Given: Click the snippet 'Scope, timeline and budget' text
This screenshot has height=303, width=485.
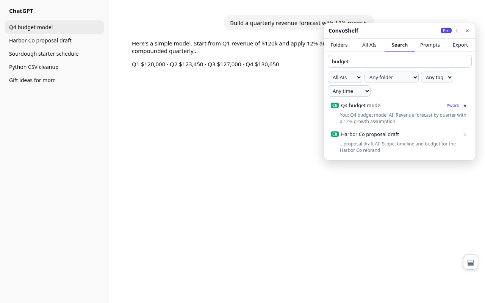Looking at the screenshot, I should (x=398, y=147).
